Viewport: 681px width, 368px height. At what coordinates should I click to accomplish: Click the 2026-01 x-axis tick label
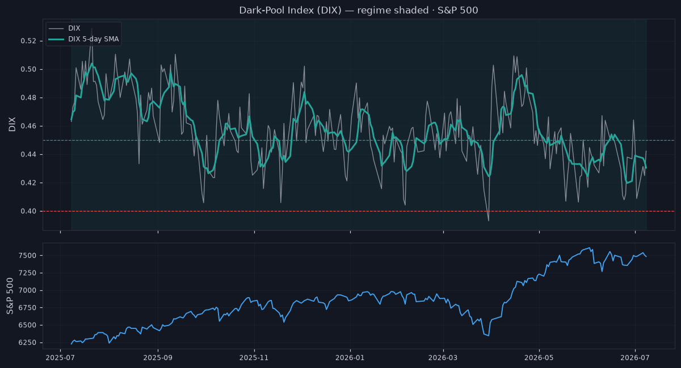coord(350,358)
